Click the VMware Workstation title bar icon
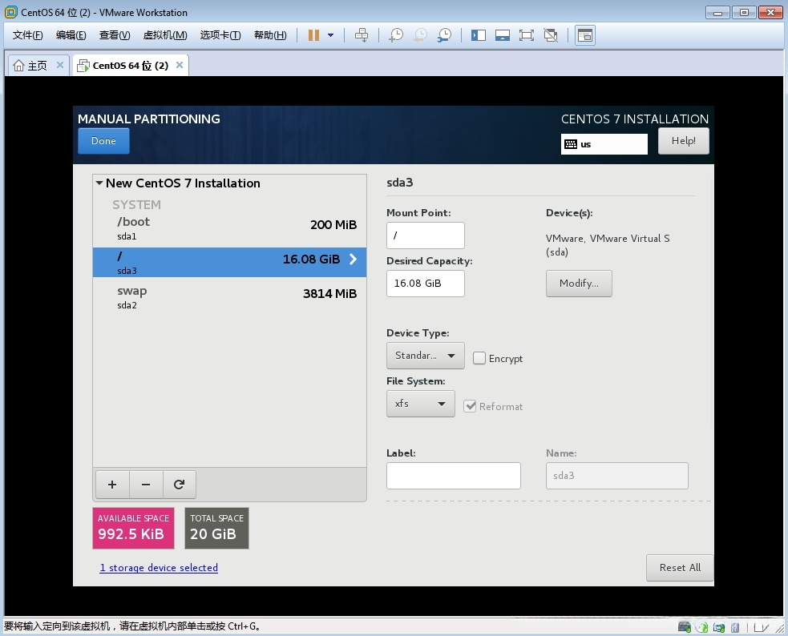Screen dimensions: 788x636 coord(10,12)
